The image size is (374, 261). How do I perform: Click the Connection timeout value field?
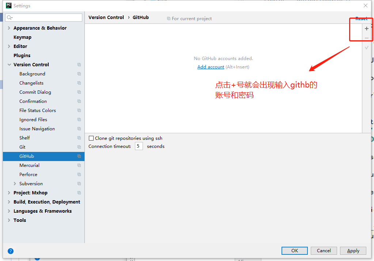tap(139, 146)
